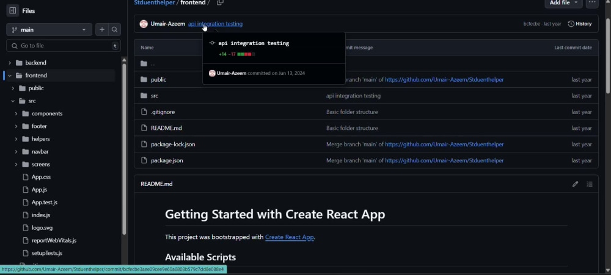Edit README with the pencil icon
This screenshot has width=611, height=275.
tap(575, 184)
